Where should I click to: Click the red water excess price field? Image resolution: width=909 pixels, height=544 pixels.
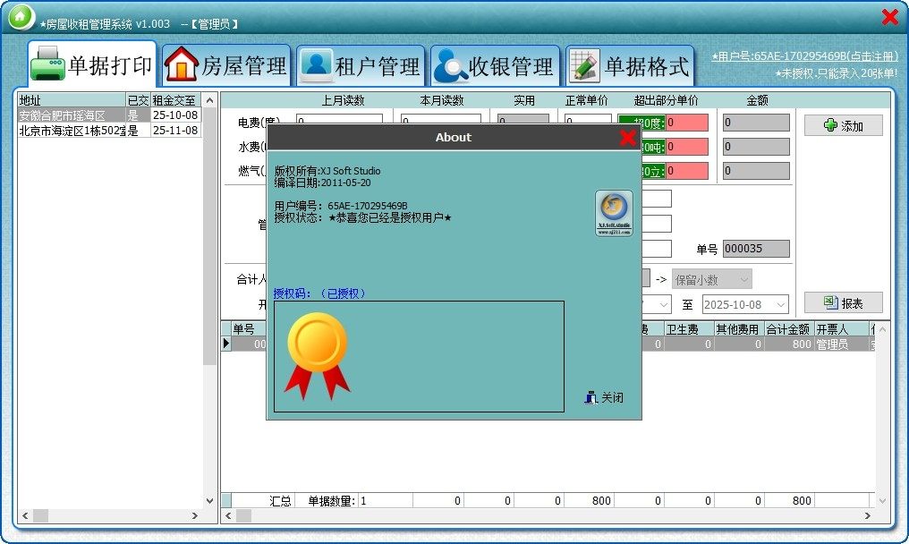[687, 147]
